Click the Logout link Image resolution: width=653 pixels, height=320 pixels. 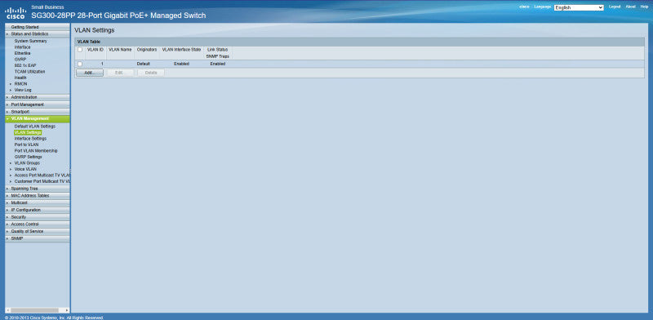[615, 7]
